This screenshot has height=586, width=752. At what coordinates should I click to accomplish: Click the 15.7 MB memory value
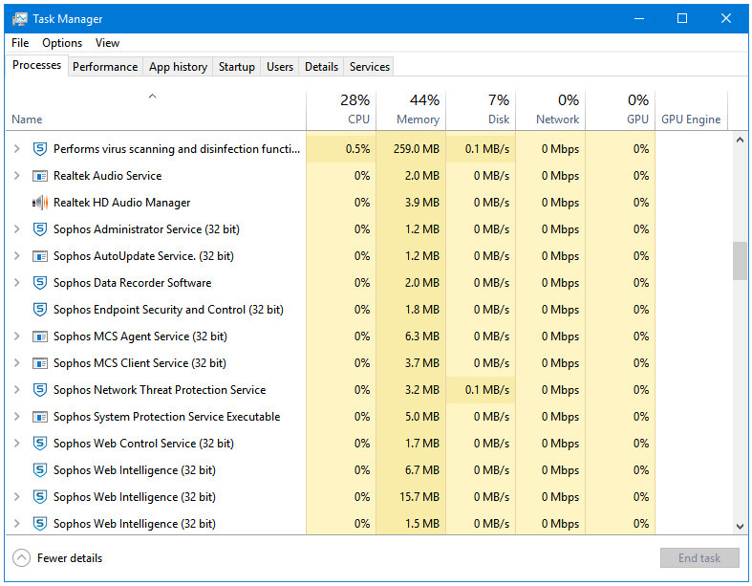coord(419,497)
